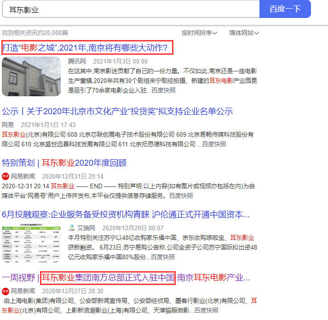
Task: Click the date 2021年1月3日 00:00
Action: pos(120,61)
